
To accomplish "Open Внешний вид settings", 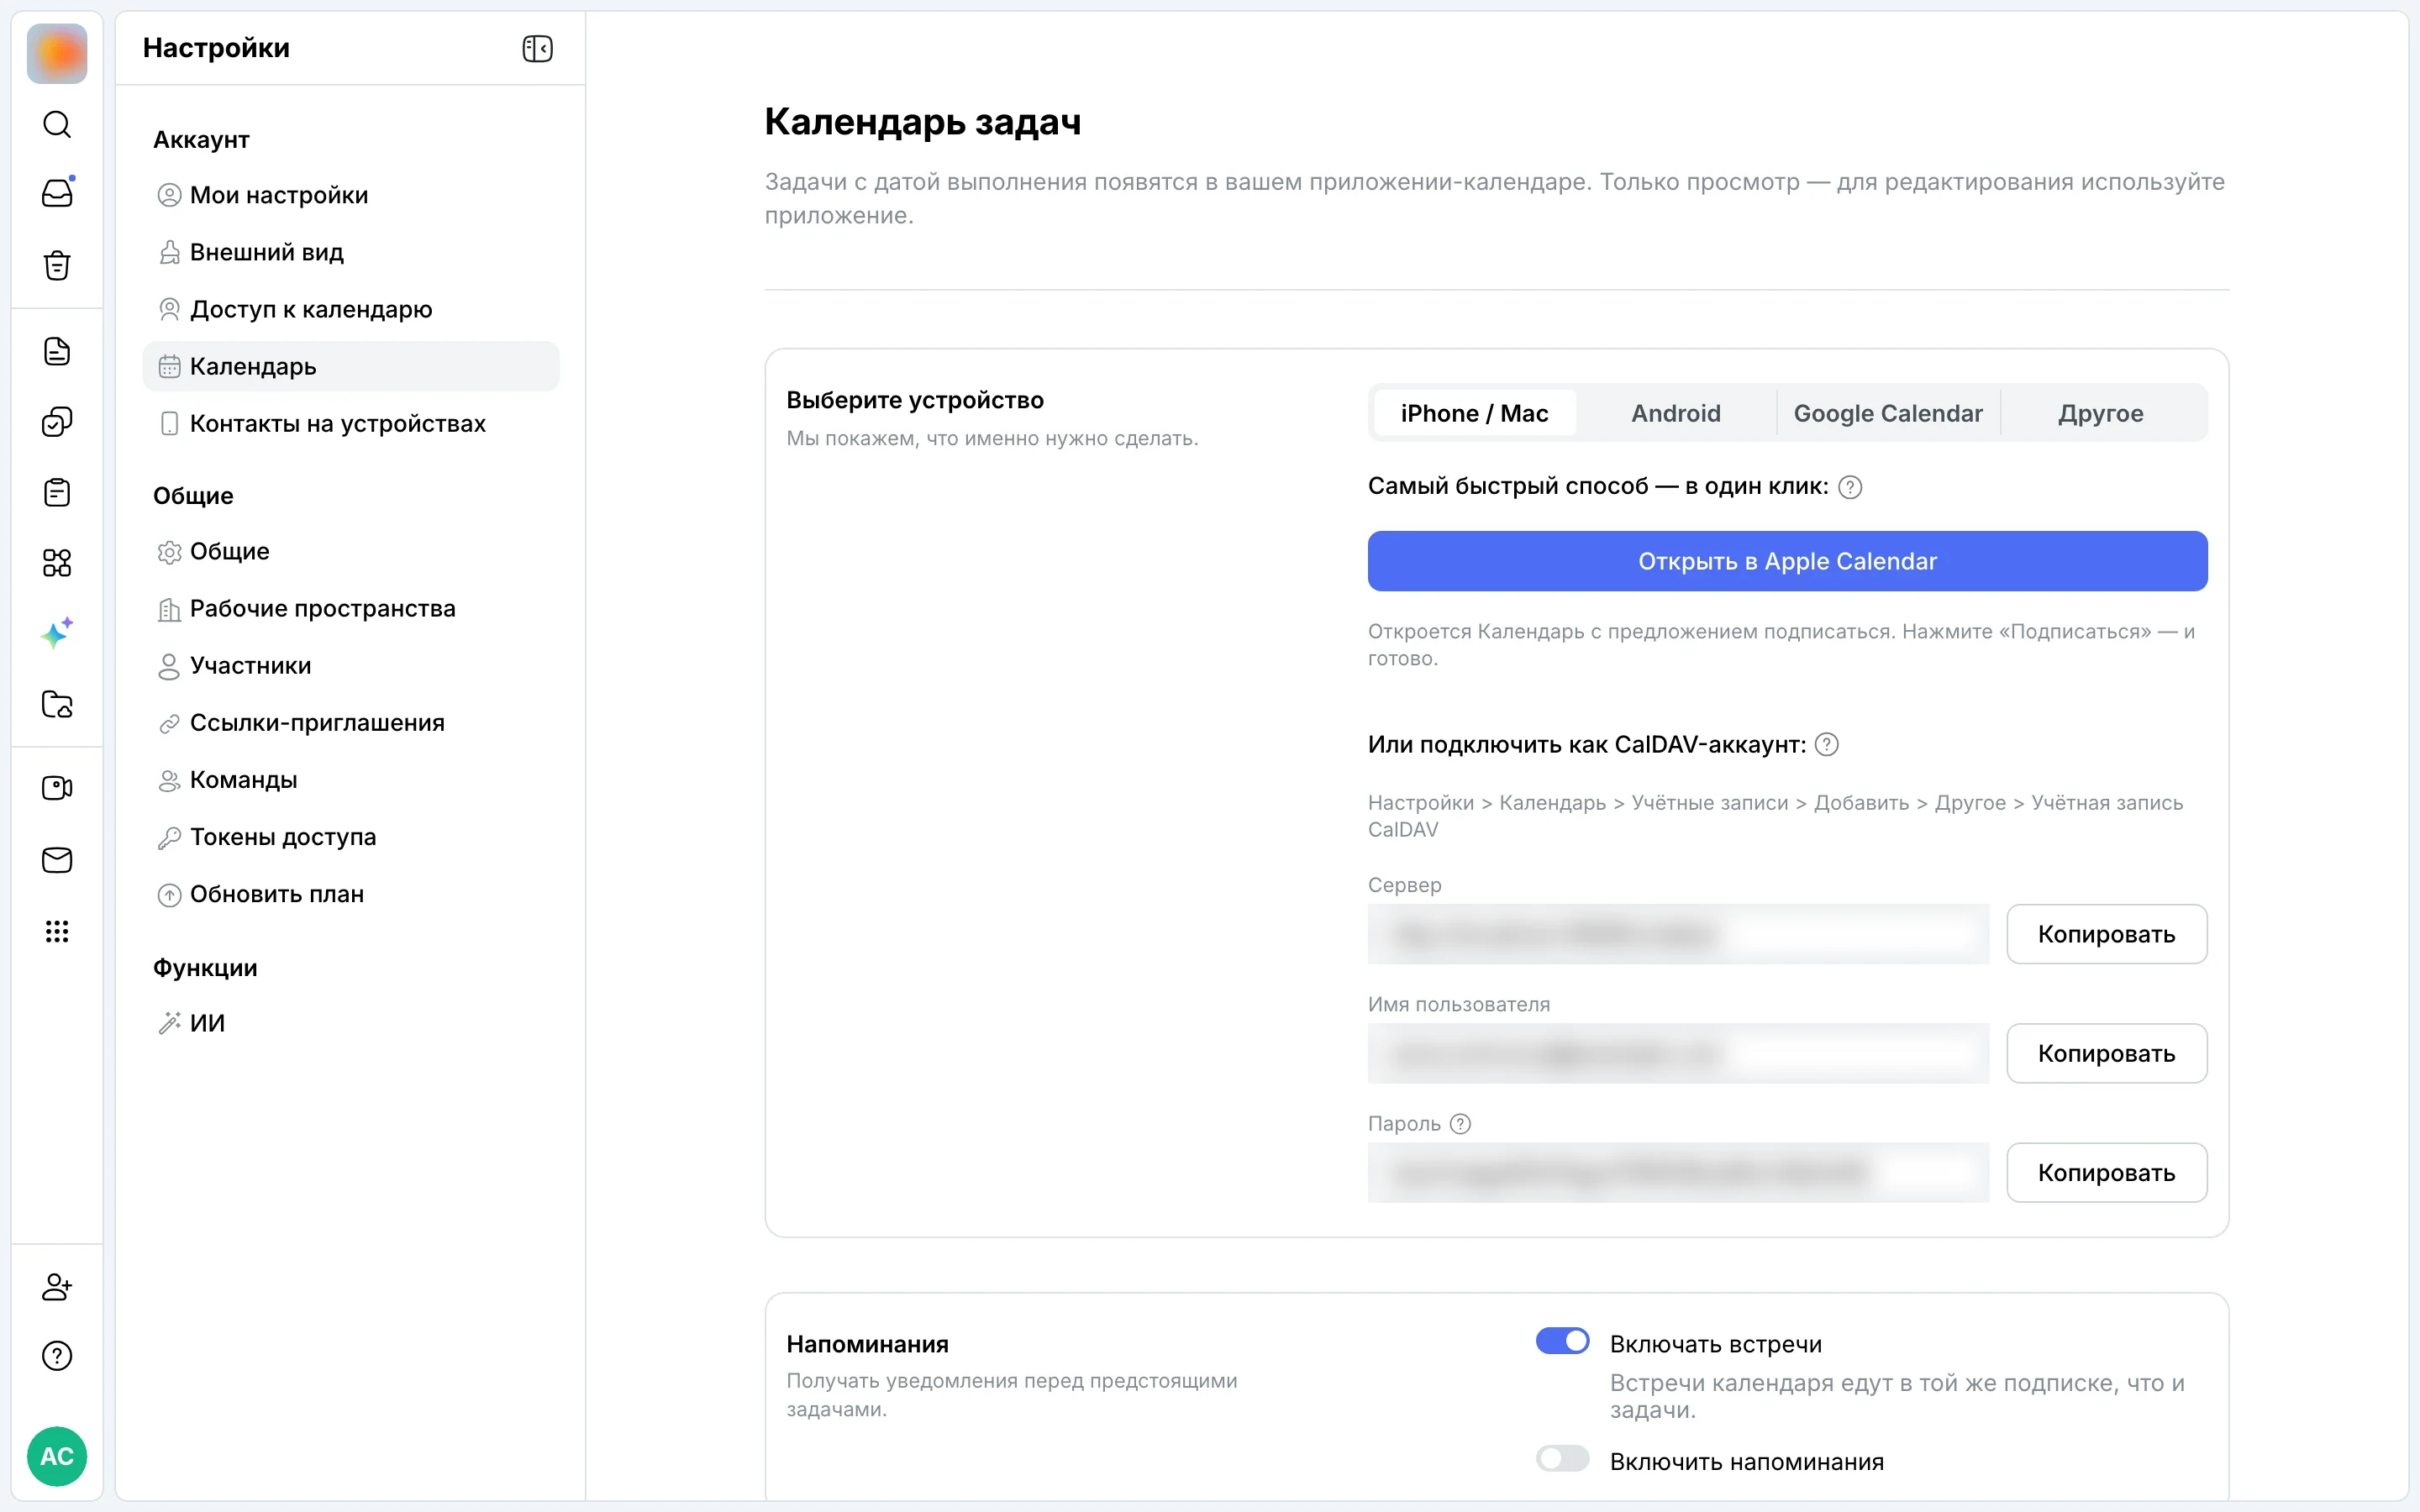I will (x=351, y=252).
